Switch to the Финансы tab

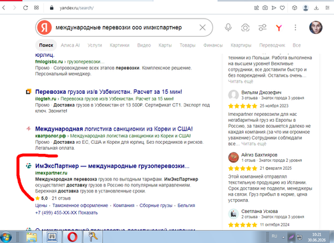tap(213, 45)
